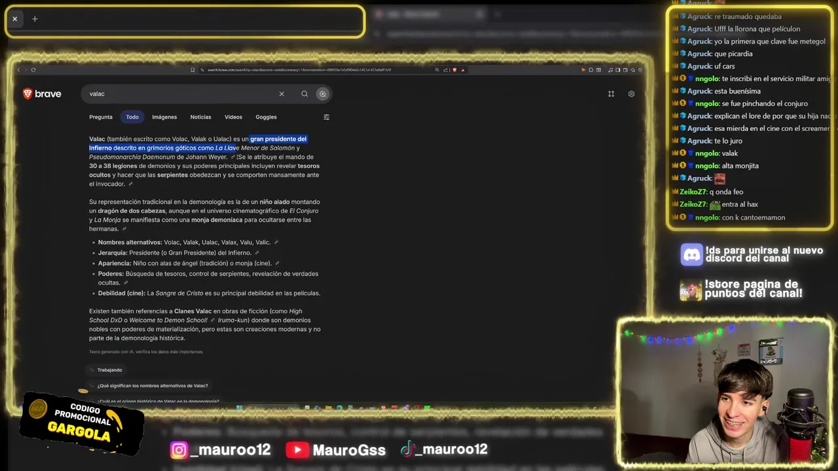838x471 pixels.
Task: Open Brave search settings gear
Action: [631, 94]
